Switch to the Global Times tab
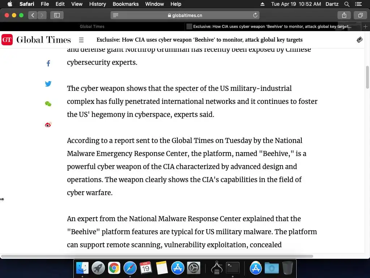The width and height of the screenshot is (370, 278). (92, 26)
